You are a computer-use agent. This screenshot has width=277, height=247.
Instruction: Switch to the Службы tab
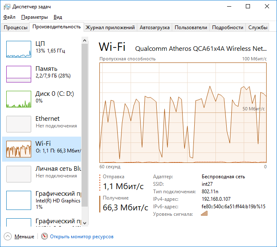coord(258,27)
